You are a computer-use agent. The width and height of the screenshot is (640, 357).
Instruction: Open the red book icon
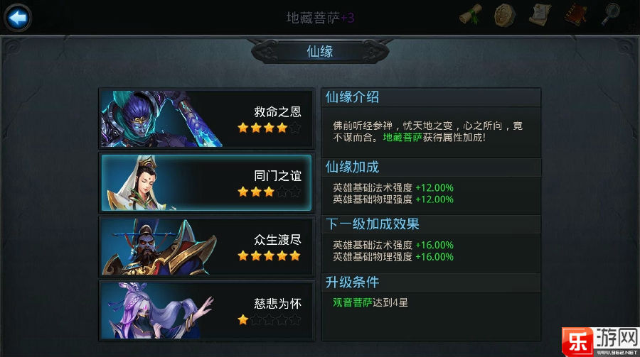[576, 16]
